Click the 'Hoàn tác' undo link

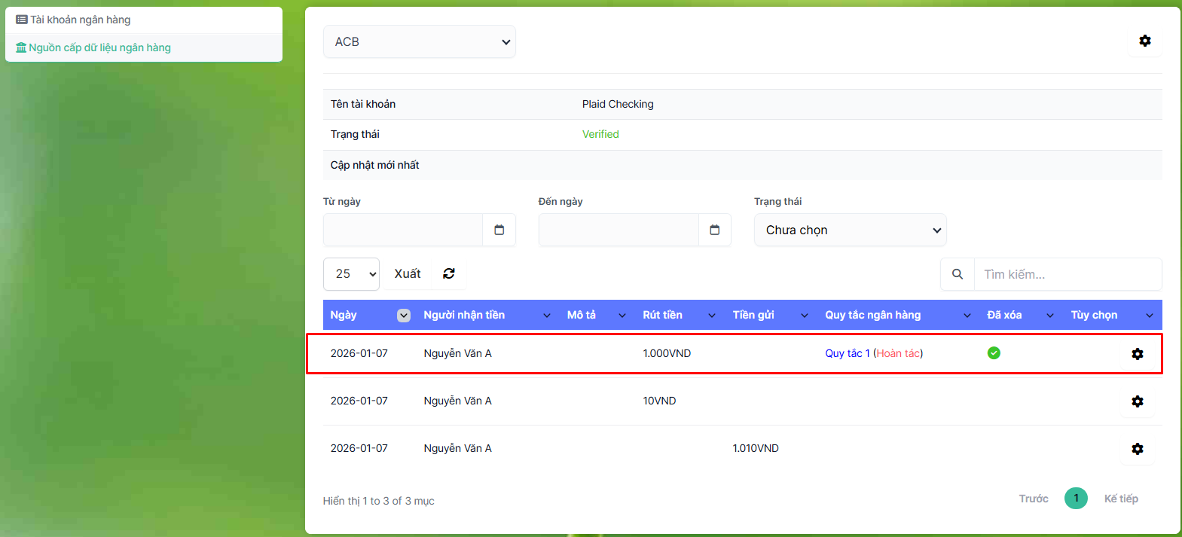(x=898, y=353)
